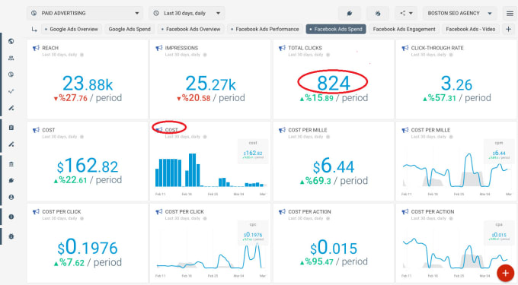Image resolution: width=518 pixels, height=285 pixels.
Task: Click the clipboard document icon in sidebar
Action: pyautogui.click(x=11, y=128)
